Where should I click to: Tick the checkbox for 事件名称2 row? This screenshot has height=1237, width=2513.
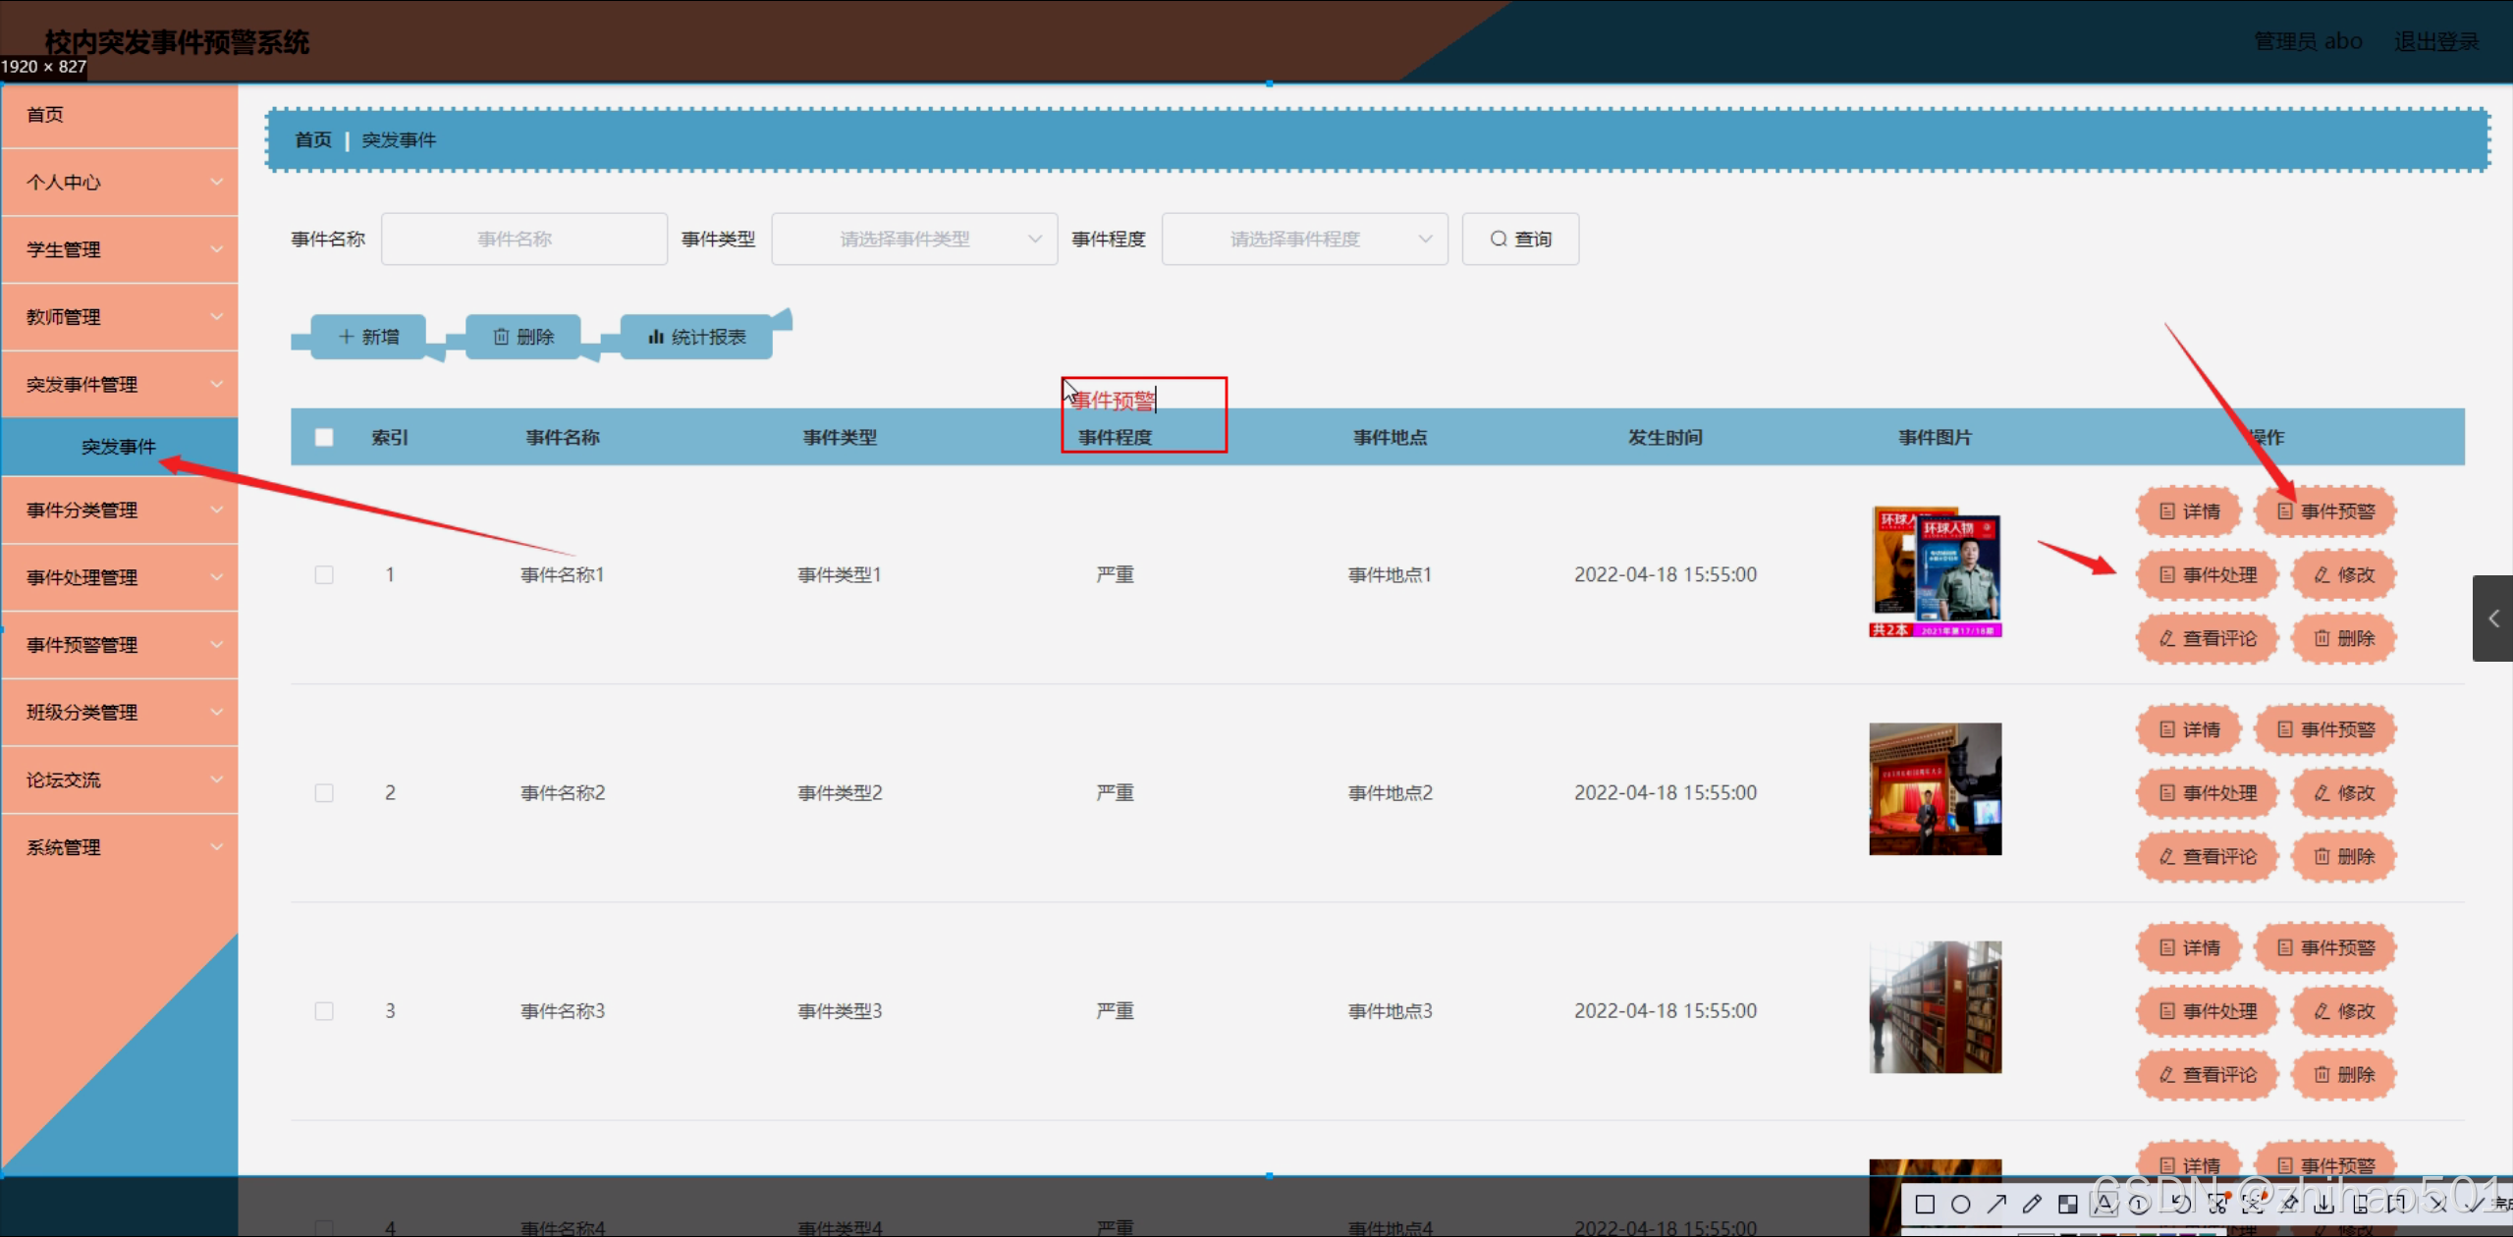tap(324, 793)
